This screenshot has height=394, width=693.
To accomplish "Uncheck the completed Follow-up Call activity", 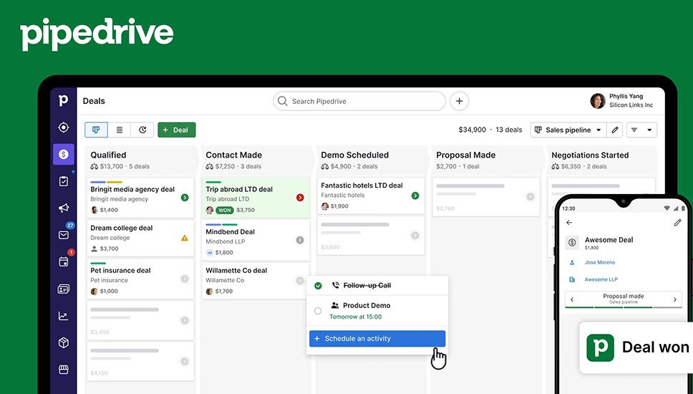I will coord(318,286).
